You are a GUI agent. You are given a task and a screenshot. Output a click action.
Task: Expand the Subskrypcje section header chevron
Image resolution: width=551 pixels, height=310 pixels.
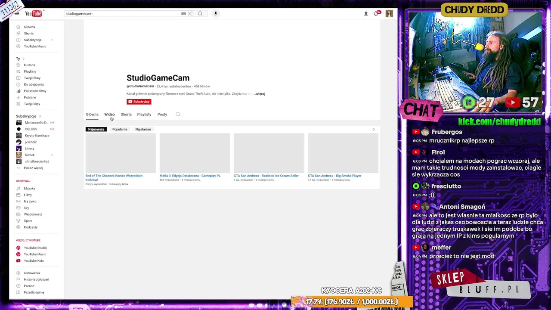click(x=40, y=116)
